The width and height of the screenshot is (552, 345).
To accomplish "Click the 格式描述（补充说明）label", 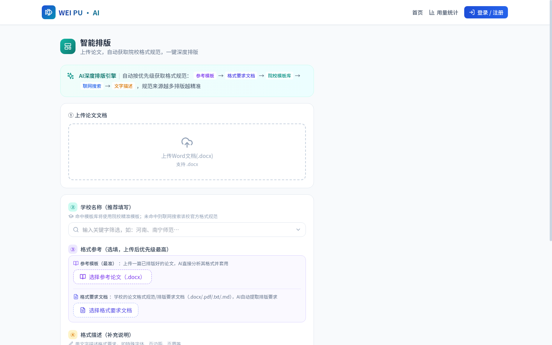I will point(107,335).
